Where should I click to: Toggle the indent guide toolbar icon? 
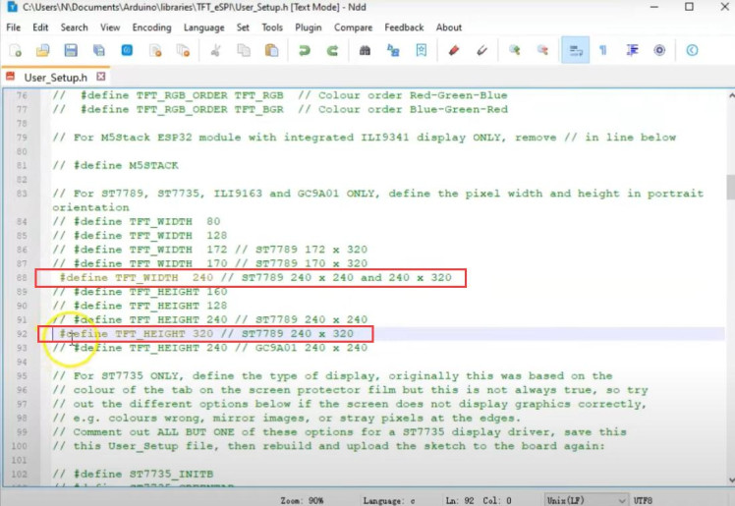coord(632,50)
